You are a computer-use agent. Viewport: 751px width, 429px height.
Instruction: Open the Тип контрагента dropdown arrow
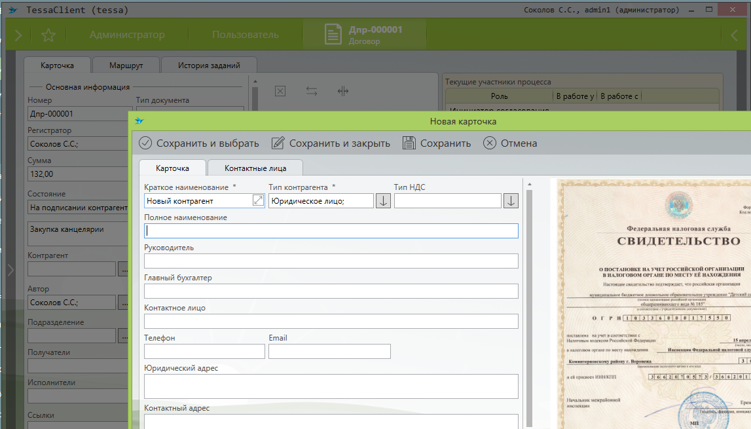[x=384, y=201]
